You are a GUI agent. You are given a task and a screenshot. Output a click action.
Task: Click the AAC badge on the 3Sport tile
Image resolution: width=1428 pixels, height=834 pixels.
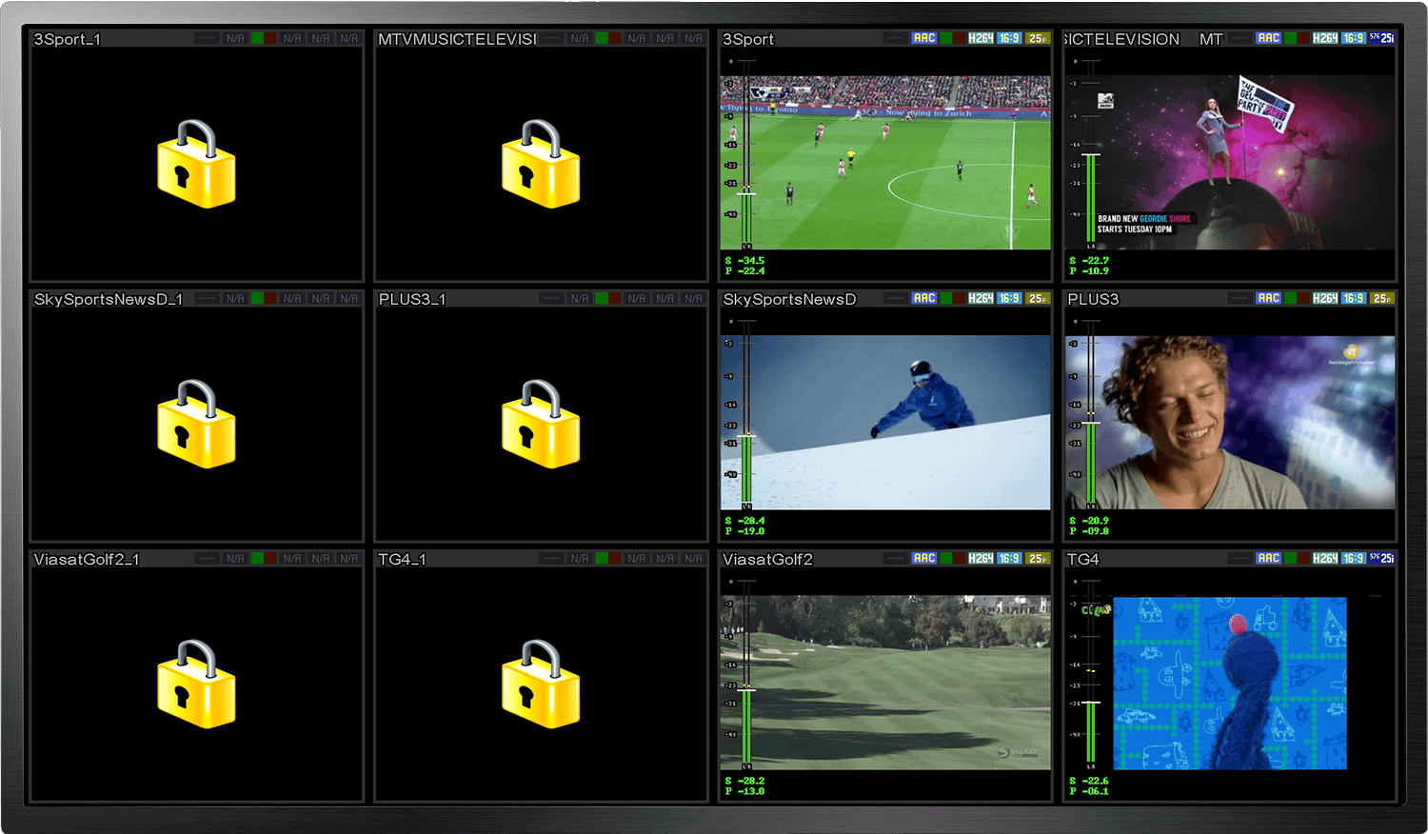[x=924, y=38]
